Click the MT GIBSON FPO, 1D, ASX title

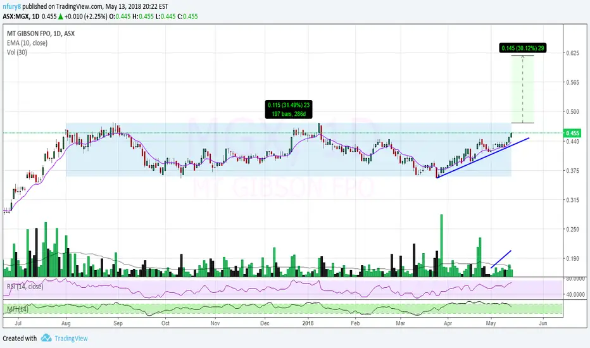coord(41,34)
